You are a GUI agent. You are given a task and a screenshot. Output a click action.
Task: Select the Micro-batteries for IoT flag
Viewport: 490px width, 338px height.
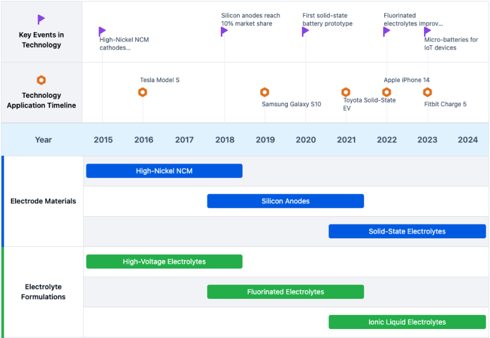[x=428, y=31]
